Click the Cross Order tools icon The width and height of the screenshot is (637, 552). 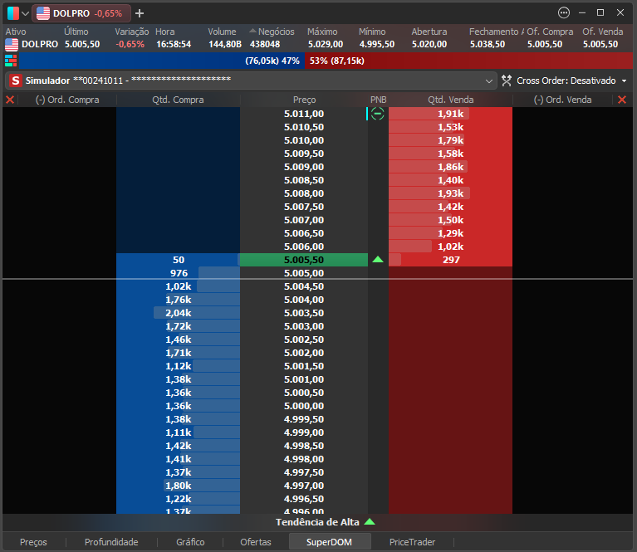(x=506, y=81)
